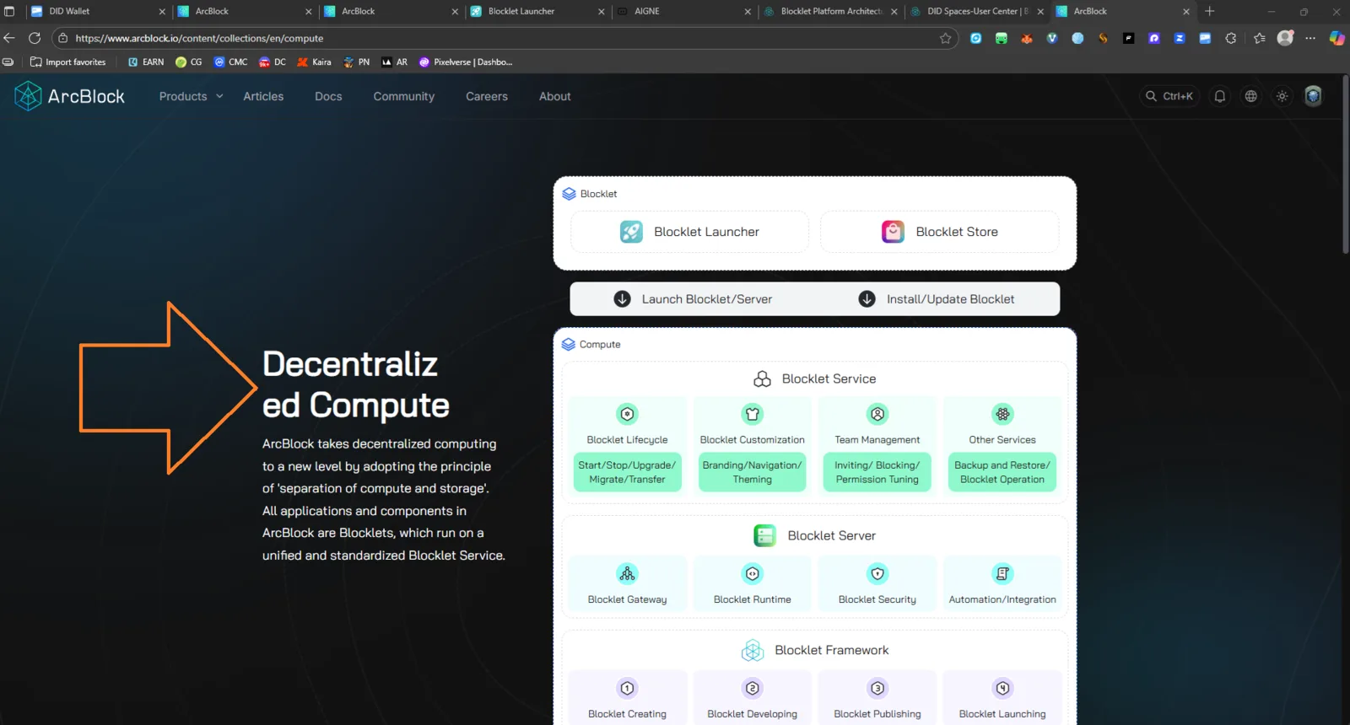Image resolution: width=1350 pixels, height=725 pixels.
Task: Expand the Products dropdown menu
Action: coord(192,96)
